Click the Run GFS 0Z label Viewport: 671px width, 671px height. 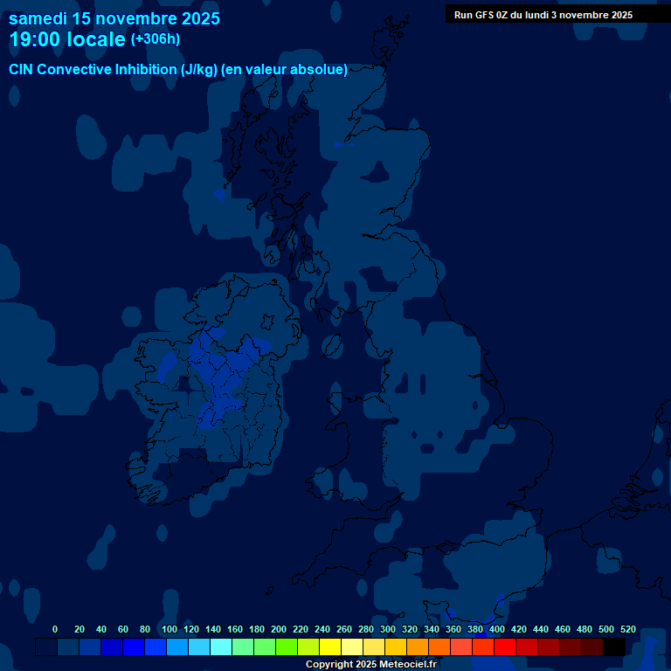(x=543, y=15)
